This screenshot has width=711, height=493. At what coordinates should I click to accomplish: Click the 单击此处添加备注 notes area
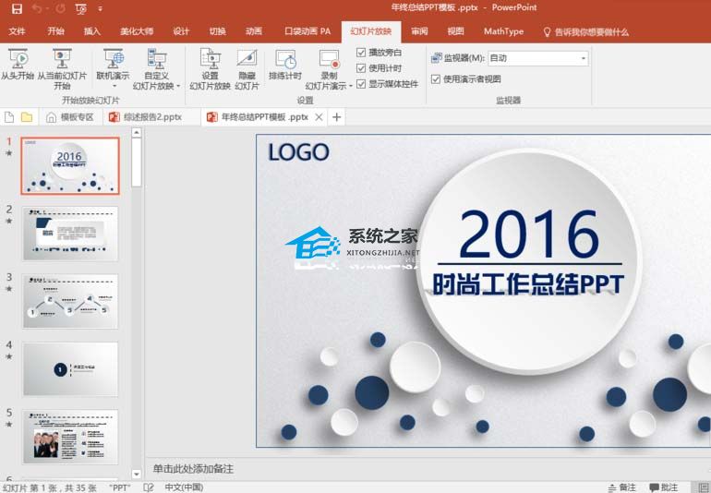pyautogui.click(x=193, y=469)
